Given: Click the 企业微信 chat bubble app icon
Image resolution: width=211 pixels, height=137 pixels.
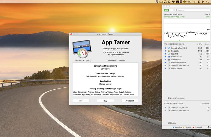Looking at the screenshot, I should [x=169, y=54].
